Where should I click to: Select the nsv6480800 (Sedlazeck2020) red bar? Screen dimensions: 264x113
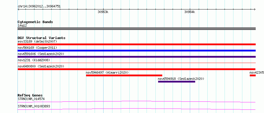136,69
